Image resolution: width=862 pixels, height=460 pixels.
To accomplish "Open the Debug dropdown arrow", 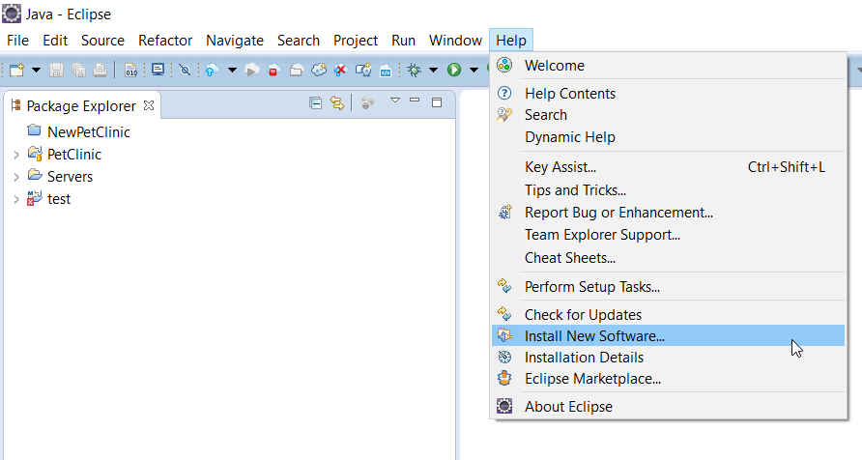I will click(x=433, y=70).
